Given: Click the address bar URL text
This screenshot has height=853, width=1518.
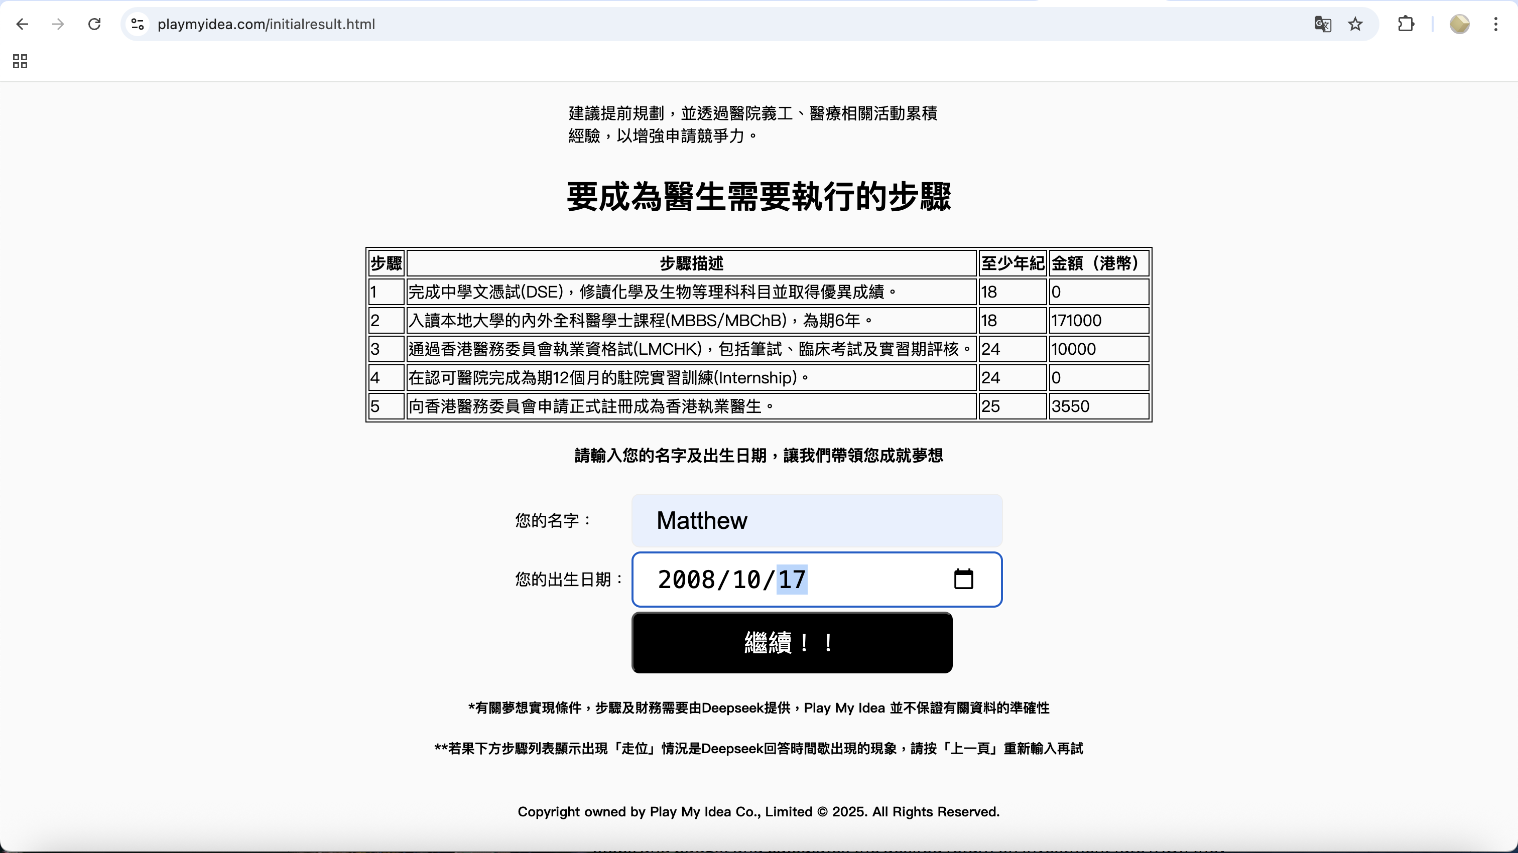Looking at the screenshot, I should [267, 24].
